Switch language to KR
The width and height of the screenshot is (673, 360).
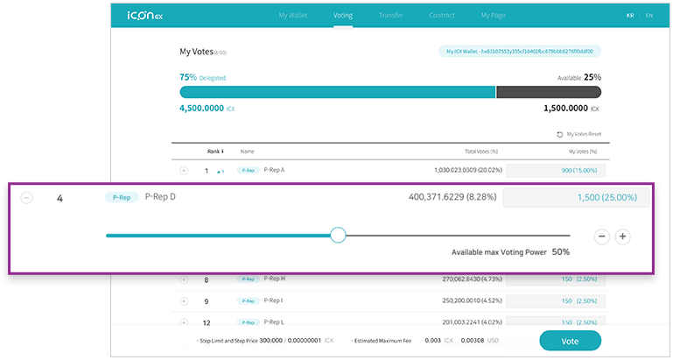click(630, 16)
